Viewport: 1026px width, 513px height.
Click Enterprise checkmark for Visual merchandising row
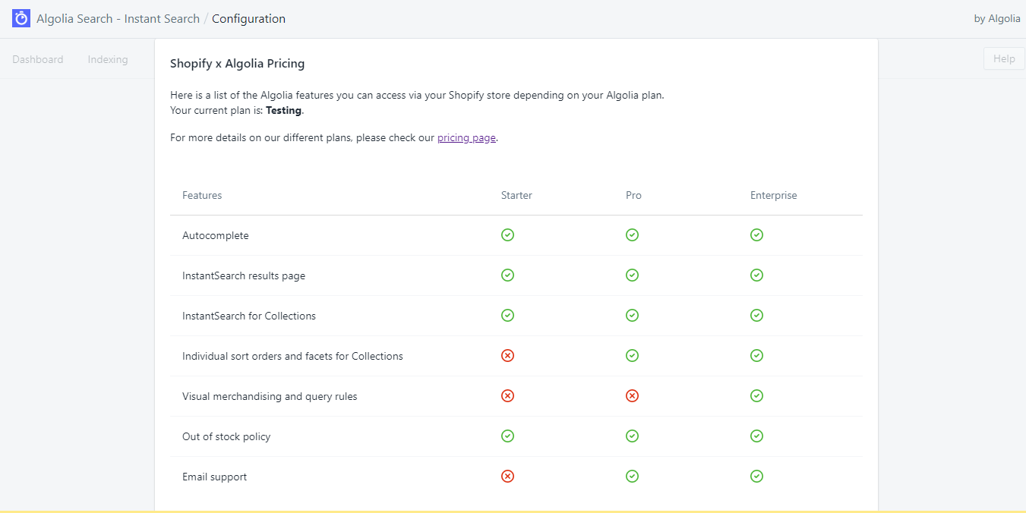756,396
